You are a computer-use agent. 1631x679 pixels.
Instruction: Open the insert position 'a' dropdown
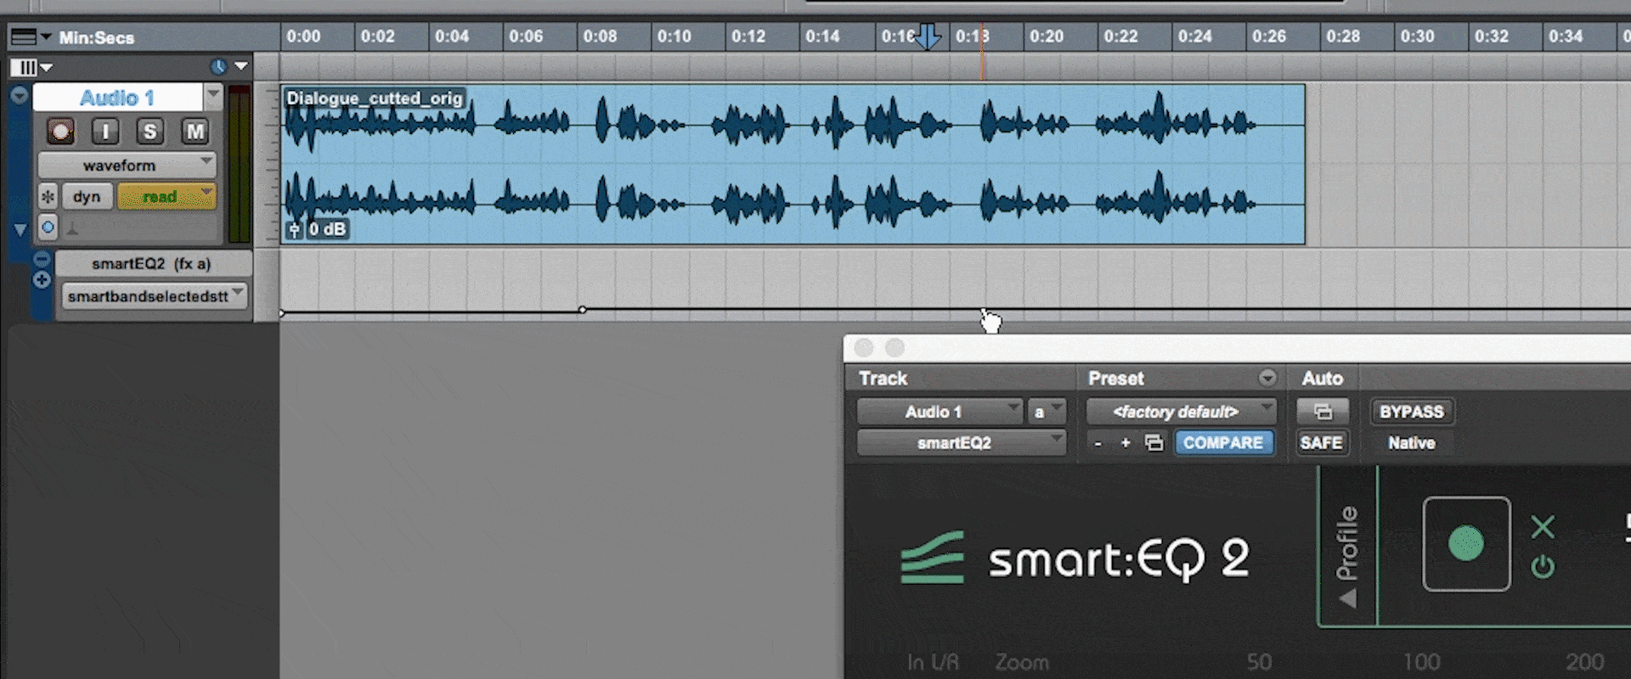[1046, 412]
